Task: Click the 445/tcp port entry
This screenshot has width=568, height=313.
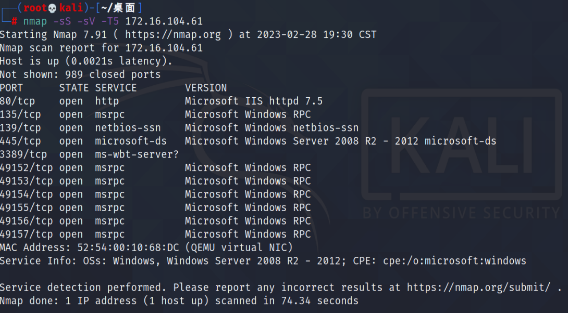Action: click(x=20, y=141)
